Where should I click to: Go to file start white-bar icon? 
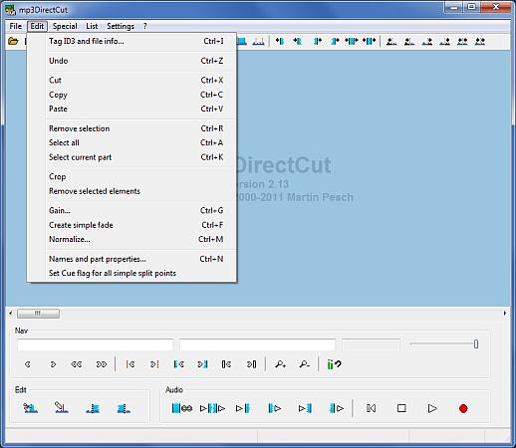[x=226, y=364]
